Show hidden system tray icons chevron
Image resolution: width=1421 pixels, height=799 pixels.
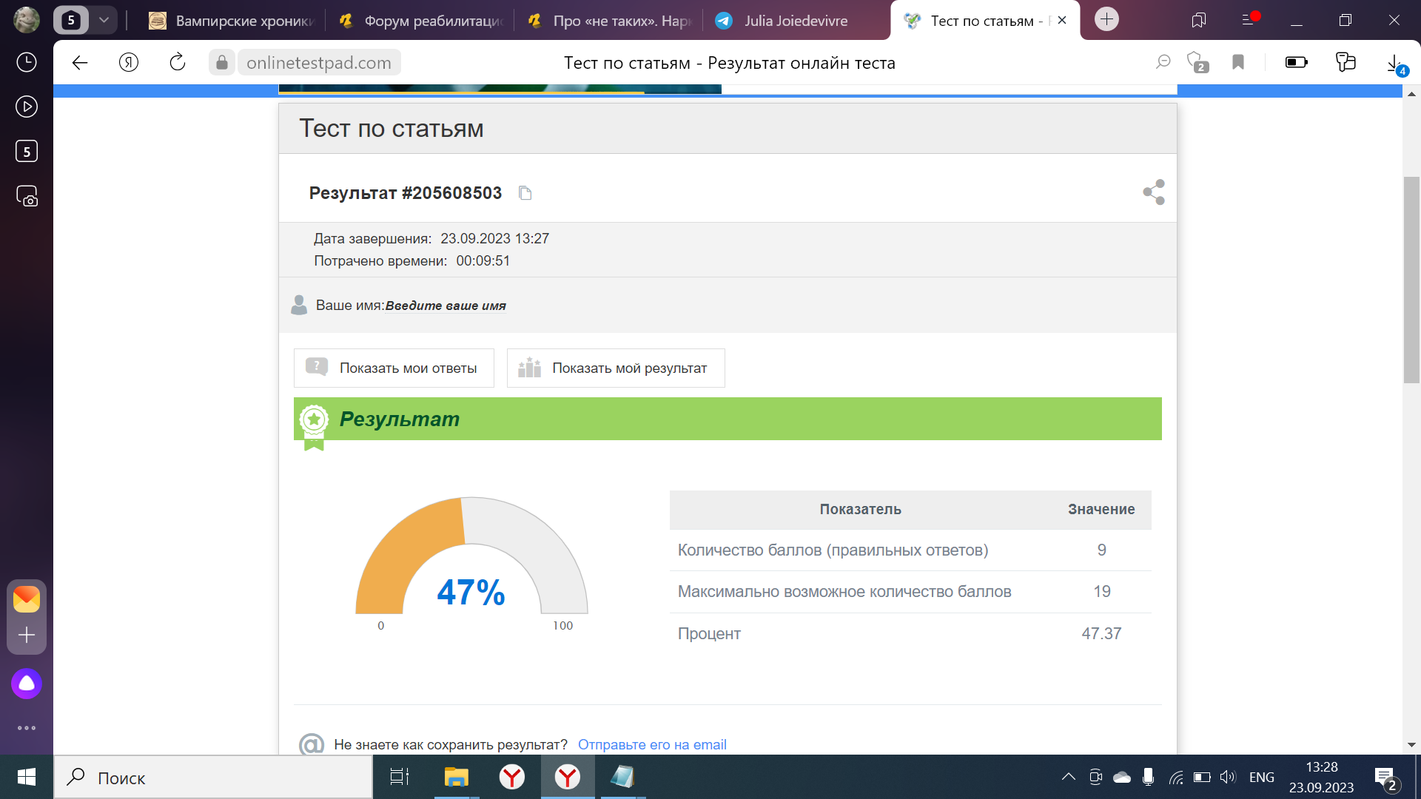click(1068, 777)
